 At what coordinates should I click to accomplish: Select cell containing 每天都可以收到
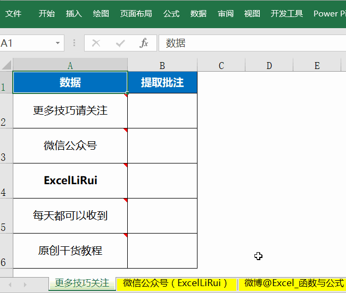[70, 216]
